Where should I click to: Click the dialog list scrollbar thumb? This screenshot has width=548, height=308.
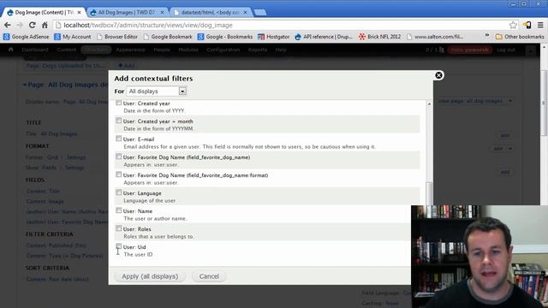[429, 193]
